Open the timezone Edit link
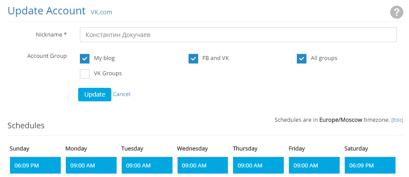The height and width of the screenshot is (177, 409). click(397, 120)
